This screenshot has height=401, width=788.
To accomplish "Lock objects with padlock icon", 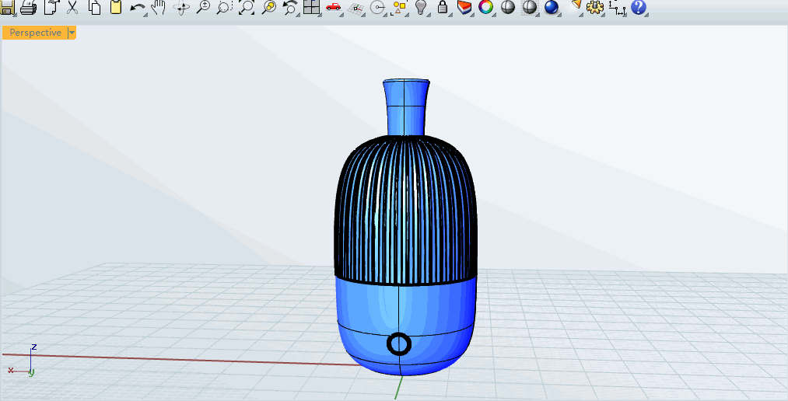I will click(x=443, y=6).
